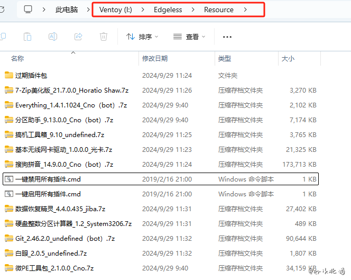Sort files by the 修改日期 column header
This screenshot has height=280, width=351.
(x=155, y=58)
